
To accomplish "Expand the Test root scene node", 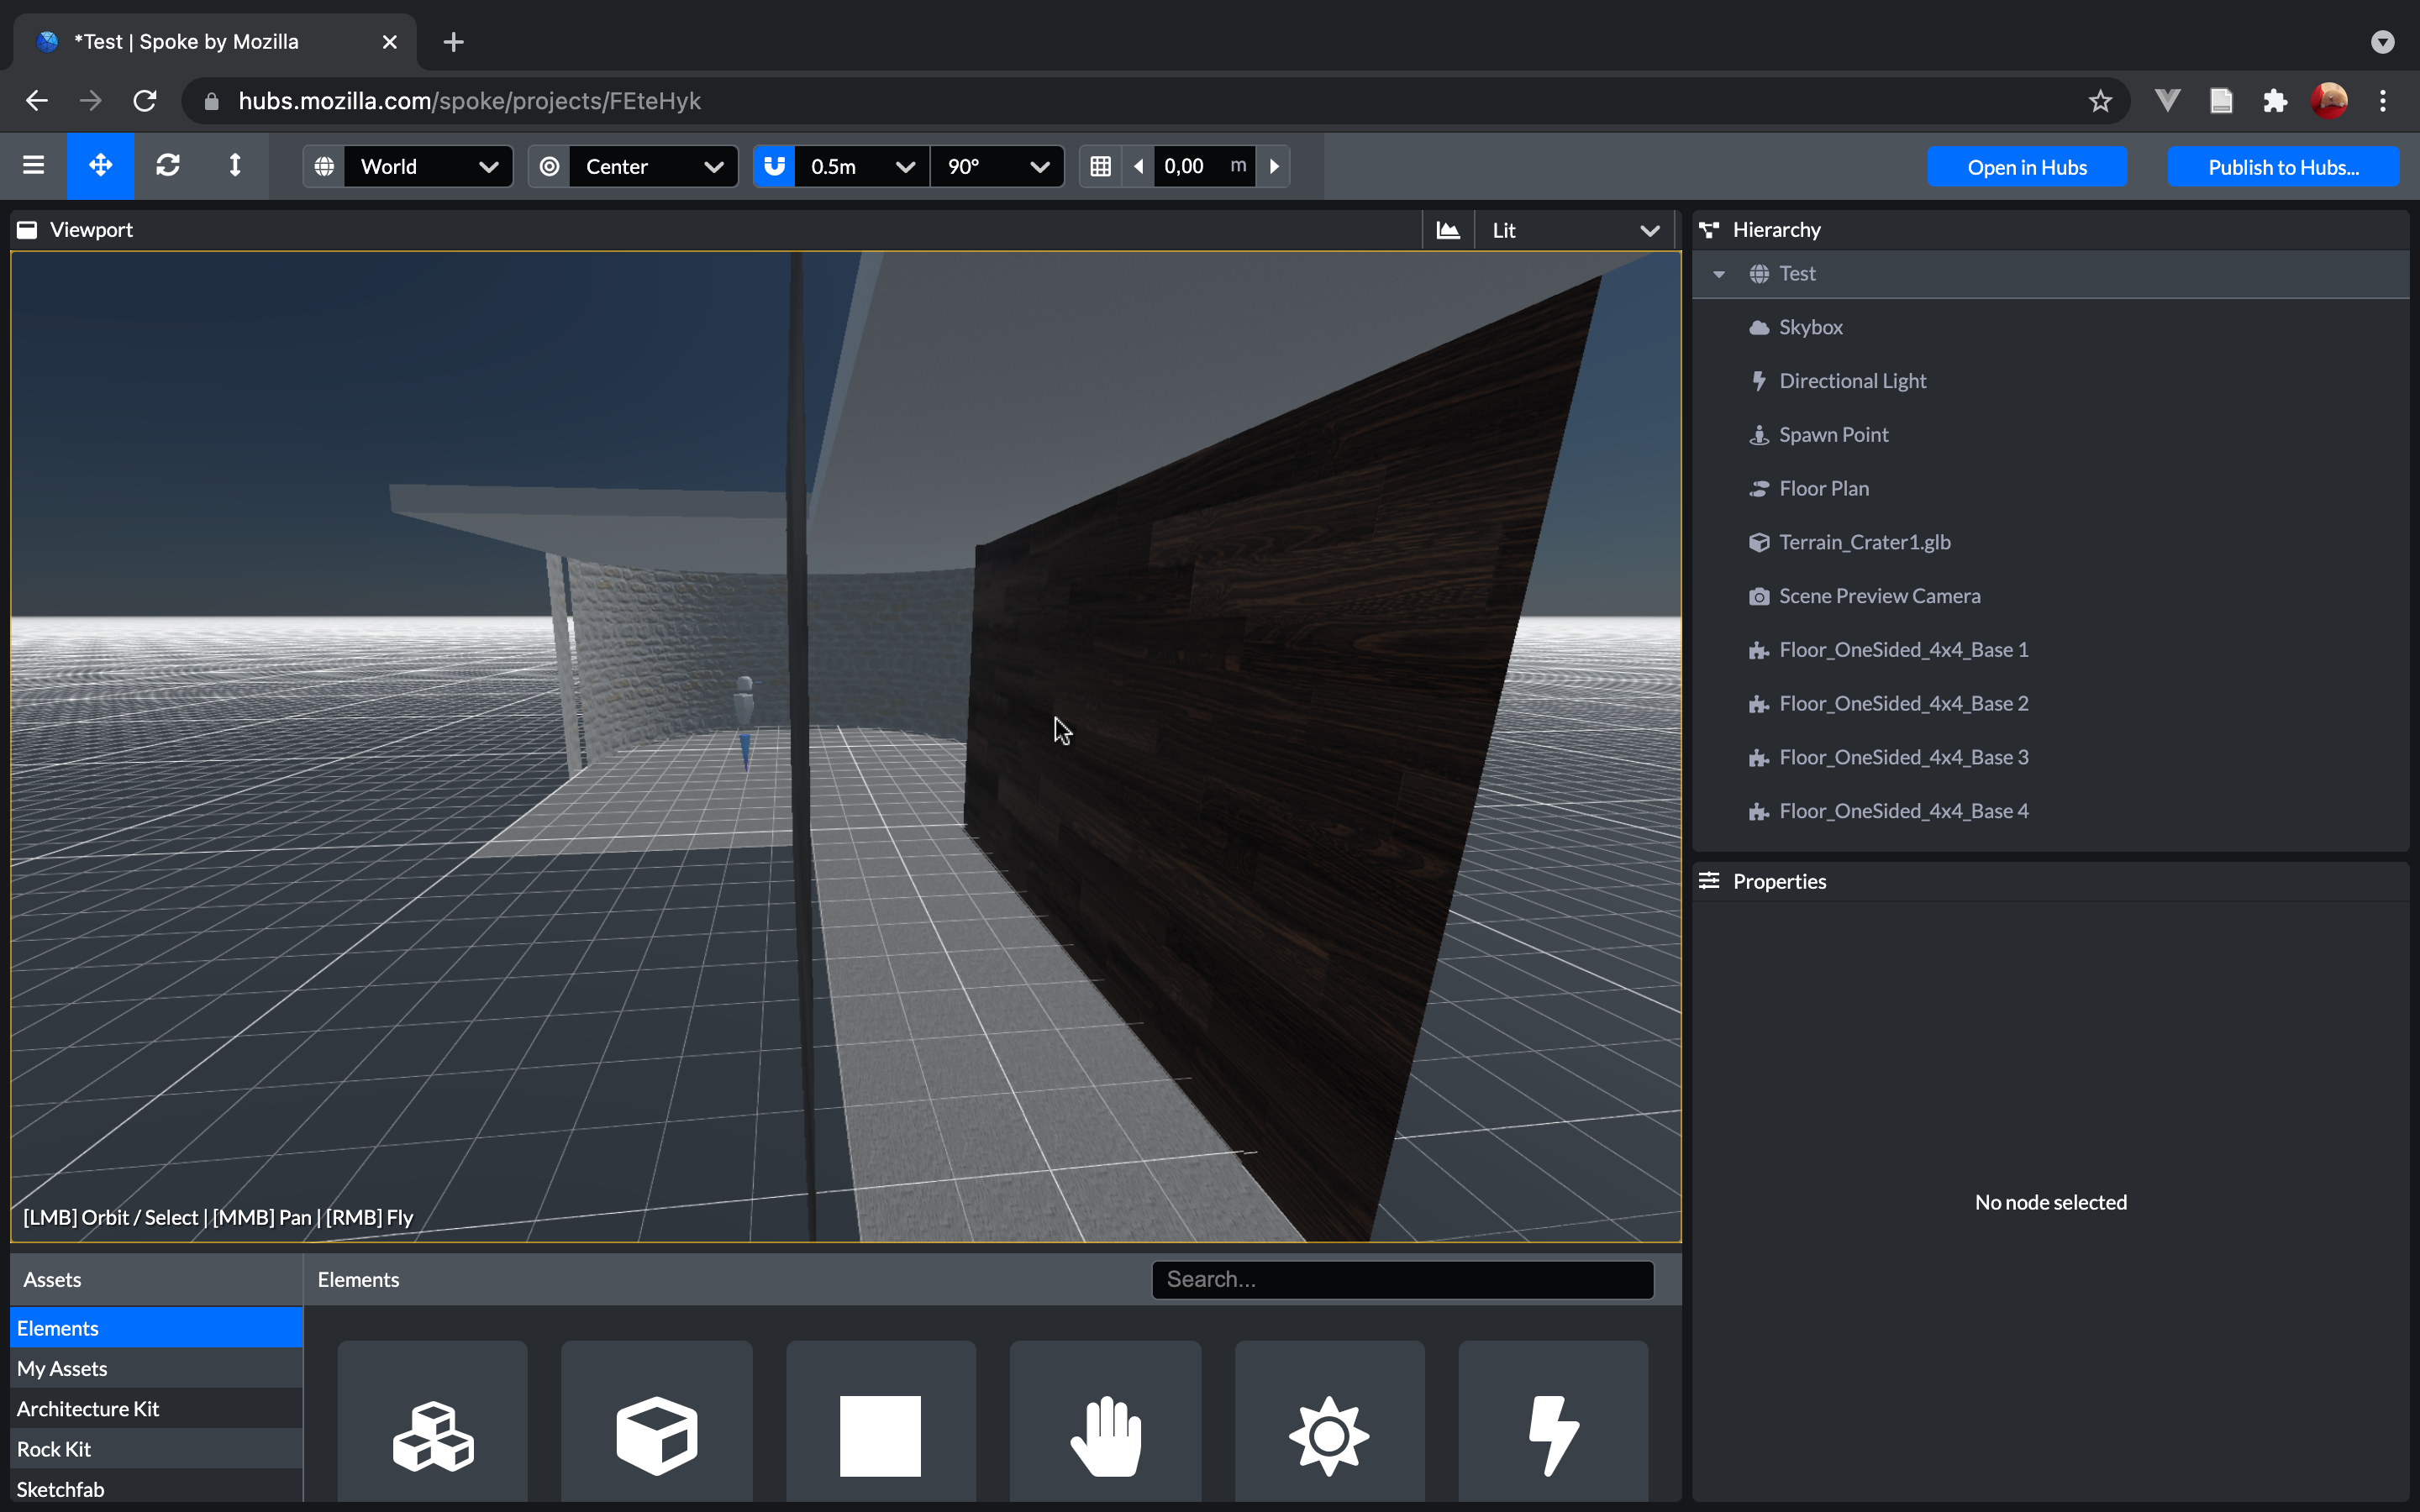I will click(1718, 274).
